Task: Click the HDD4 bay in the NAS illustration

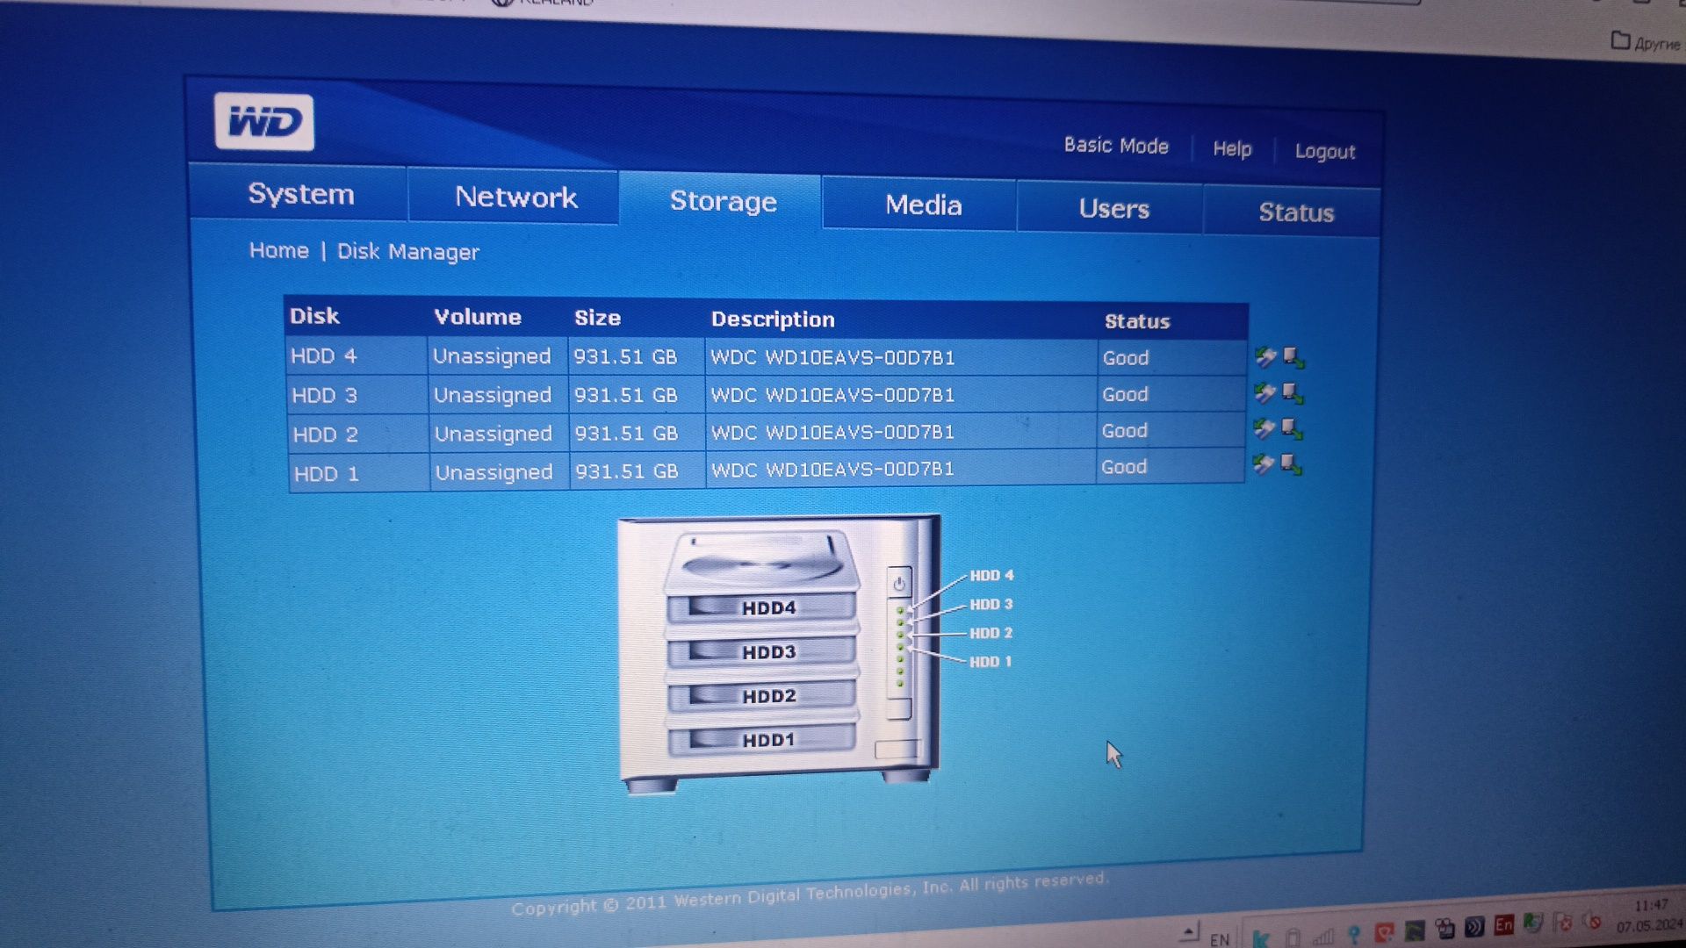Action: coord(760,607)
